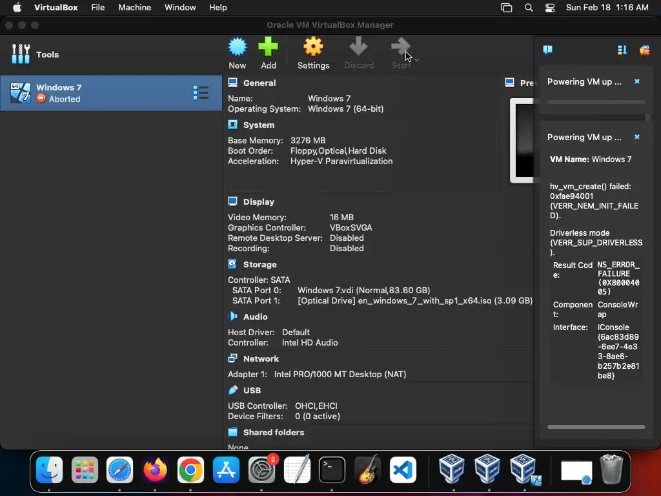
Task: Click the minimized window thumbnail in dock
Action: [x=576, y=471]
